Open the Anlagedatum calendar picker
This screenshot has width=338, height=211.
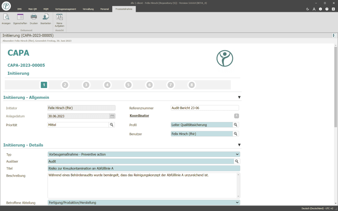pos(112,116)
